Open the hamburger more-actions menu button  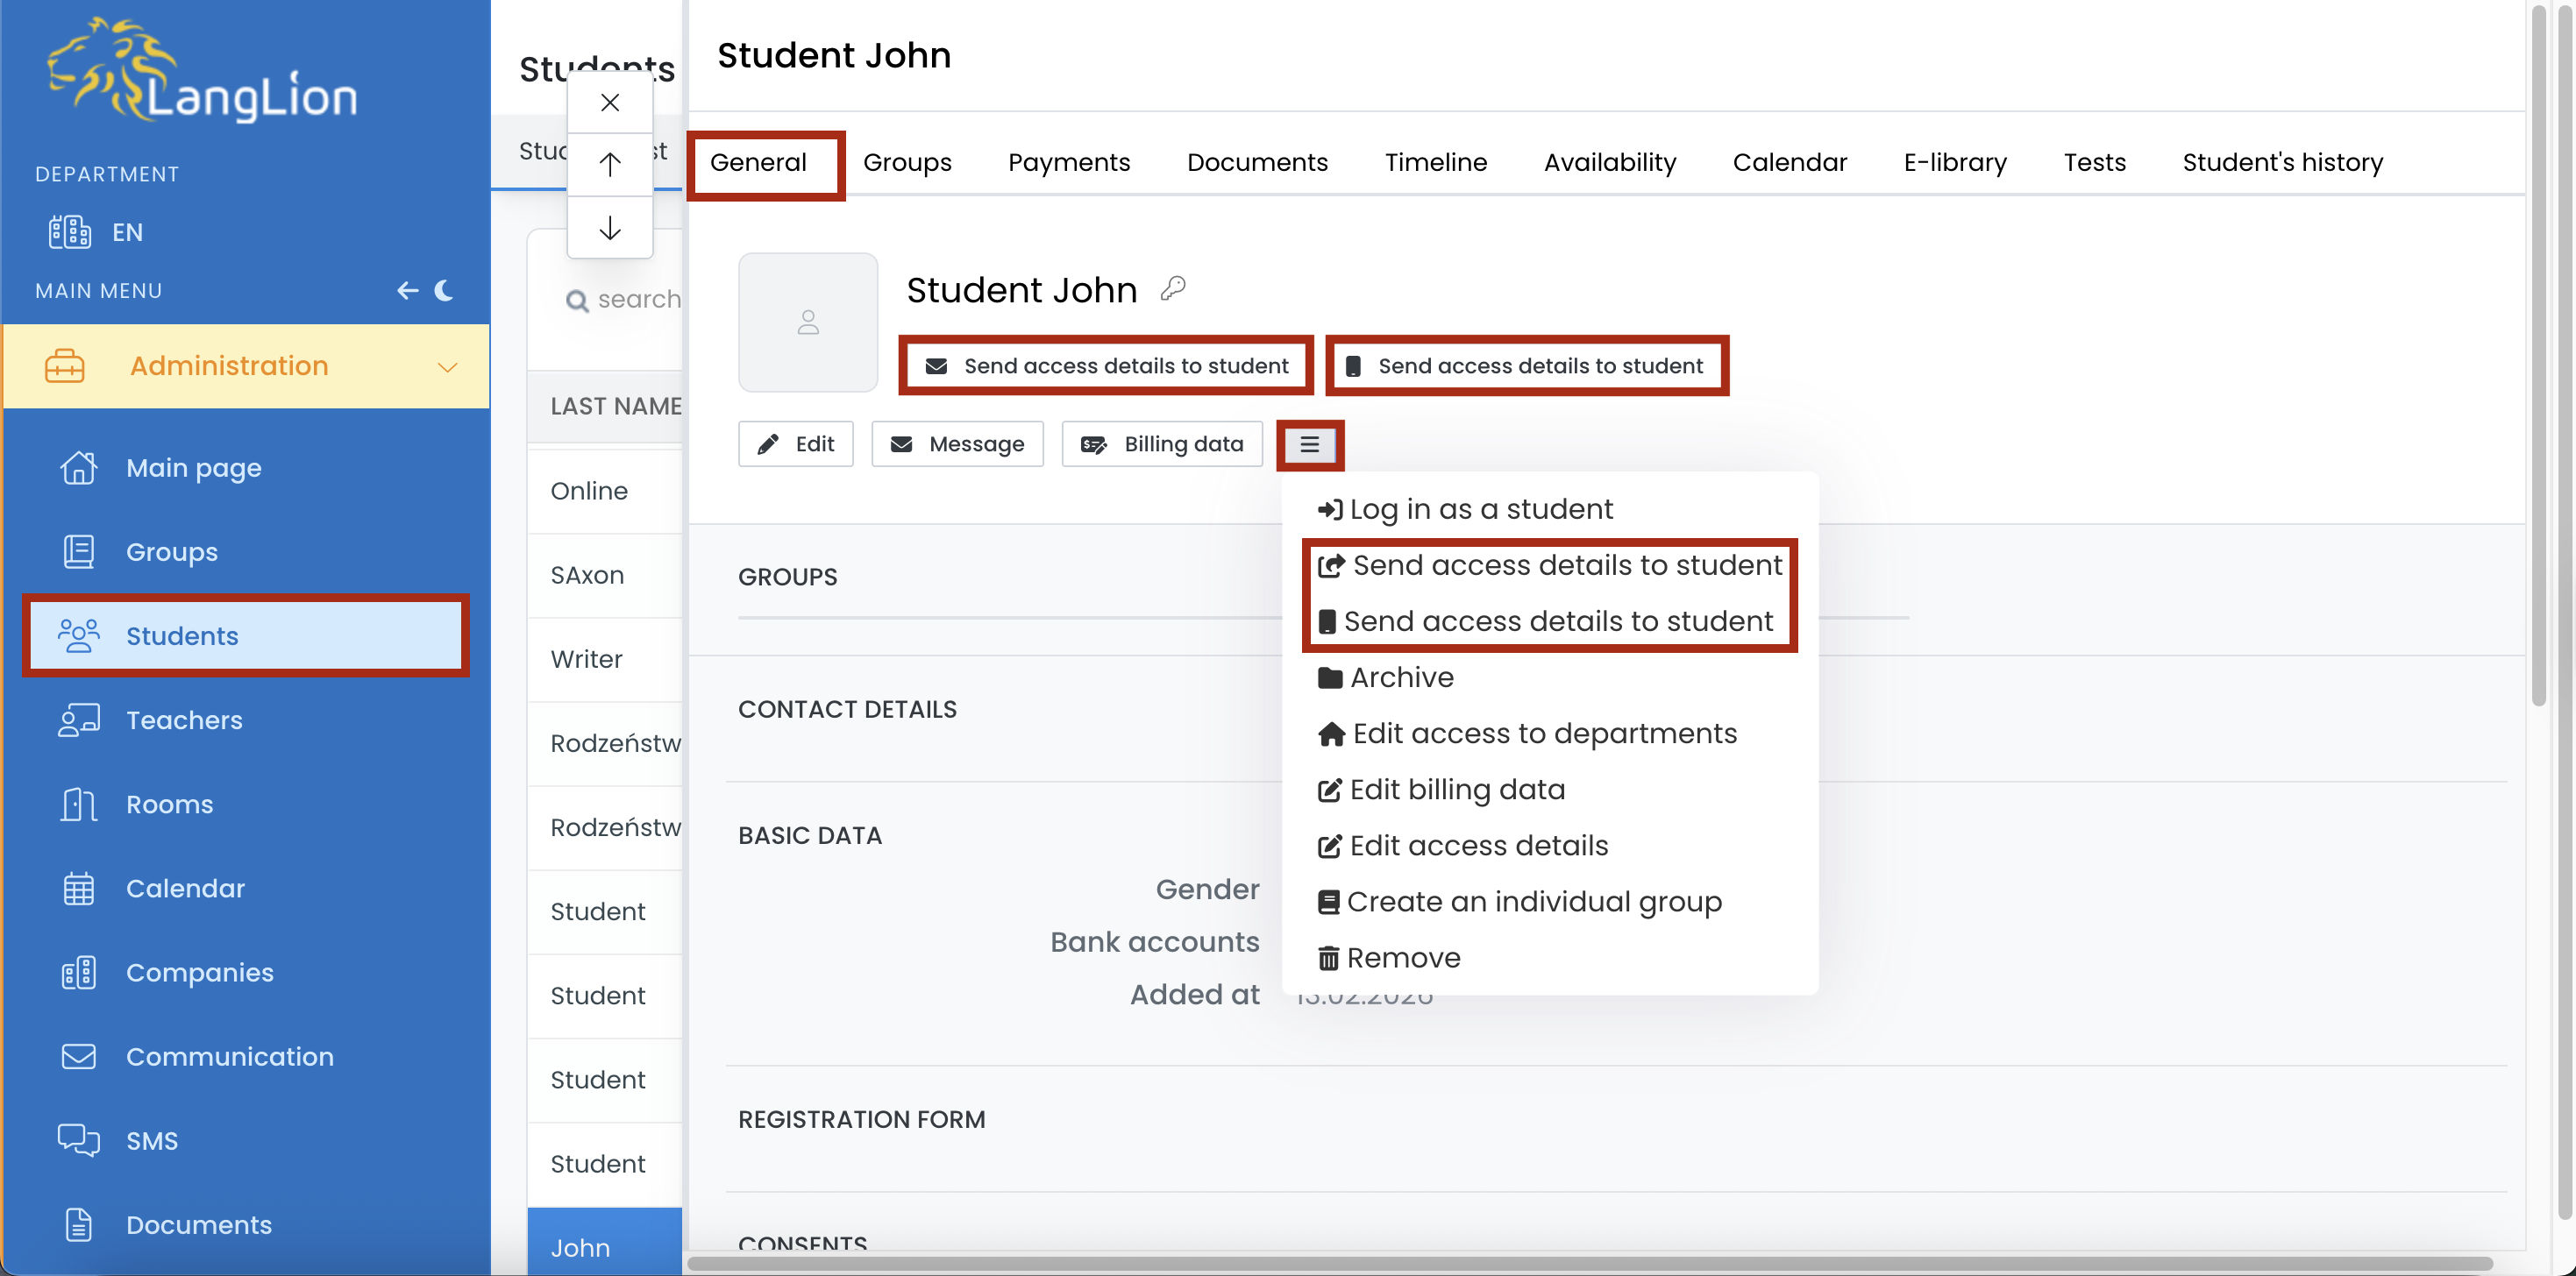1309,444
